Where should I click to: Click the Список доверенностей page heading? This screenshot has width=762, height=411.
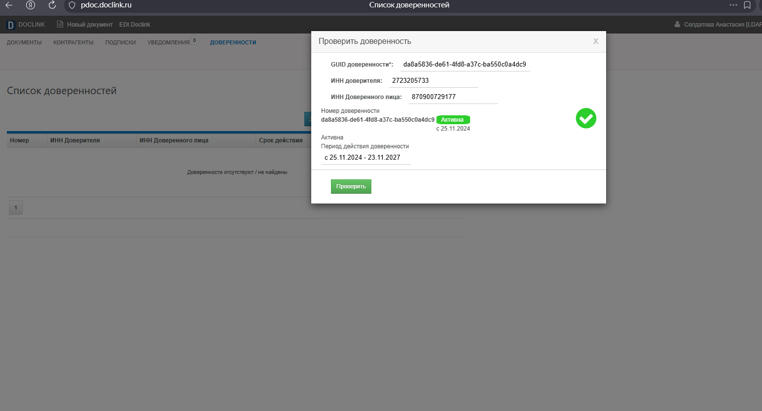pos(62,91)
